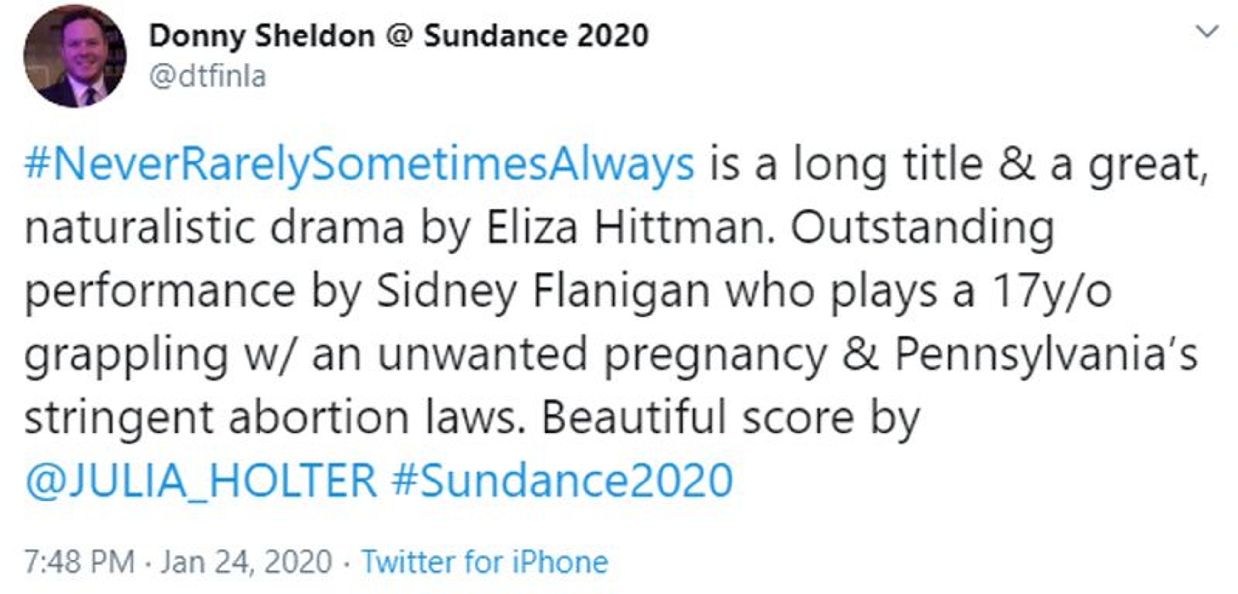Screen dimensions: 1238x594
Task: Click the Twitter for iPhone source link
Action: 485,561
